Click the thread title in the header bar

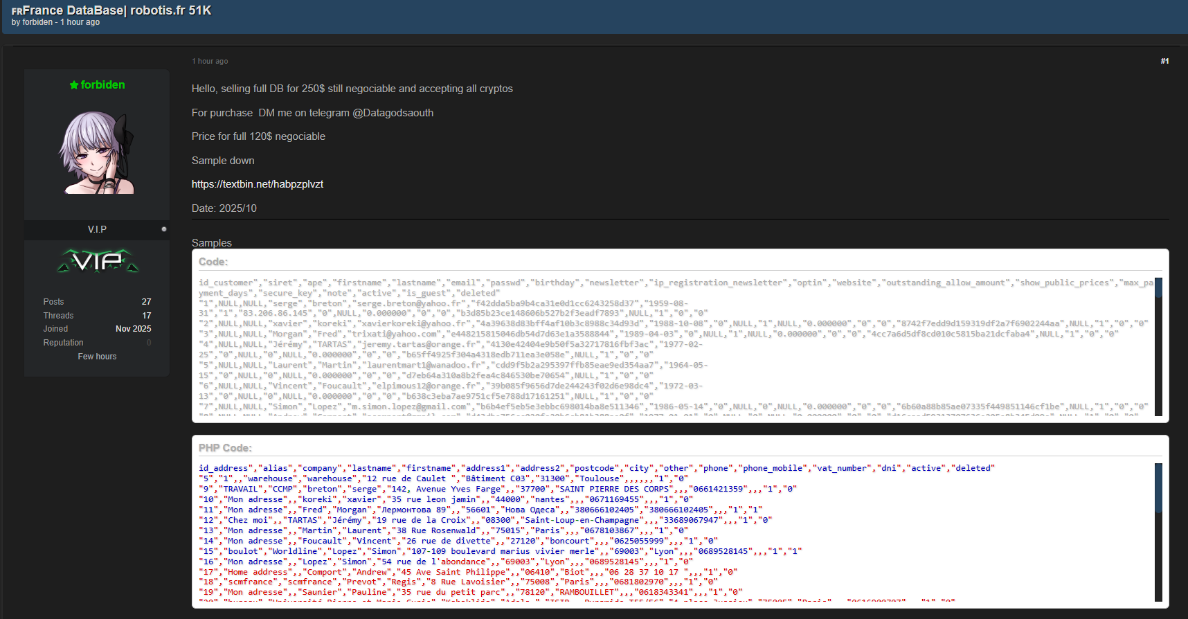117,10
